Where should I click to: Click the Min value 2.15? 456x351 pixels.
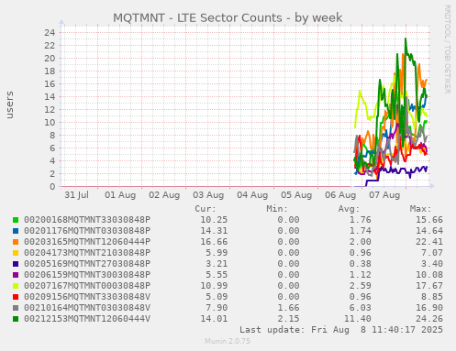(x=288, y=319)
